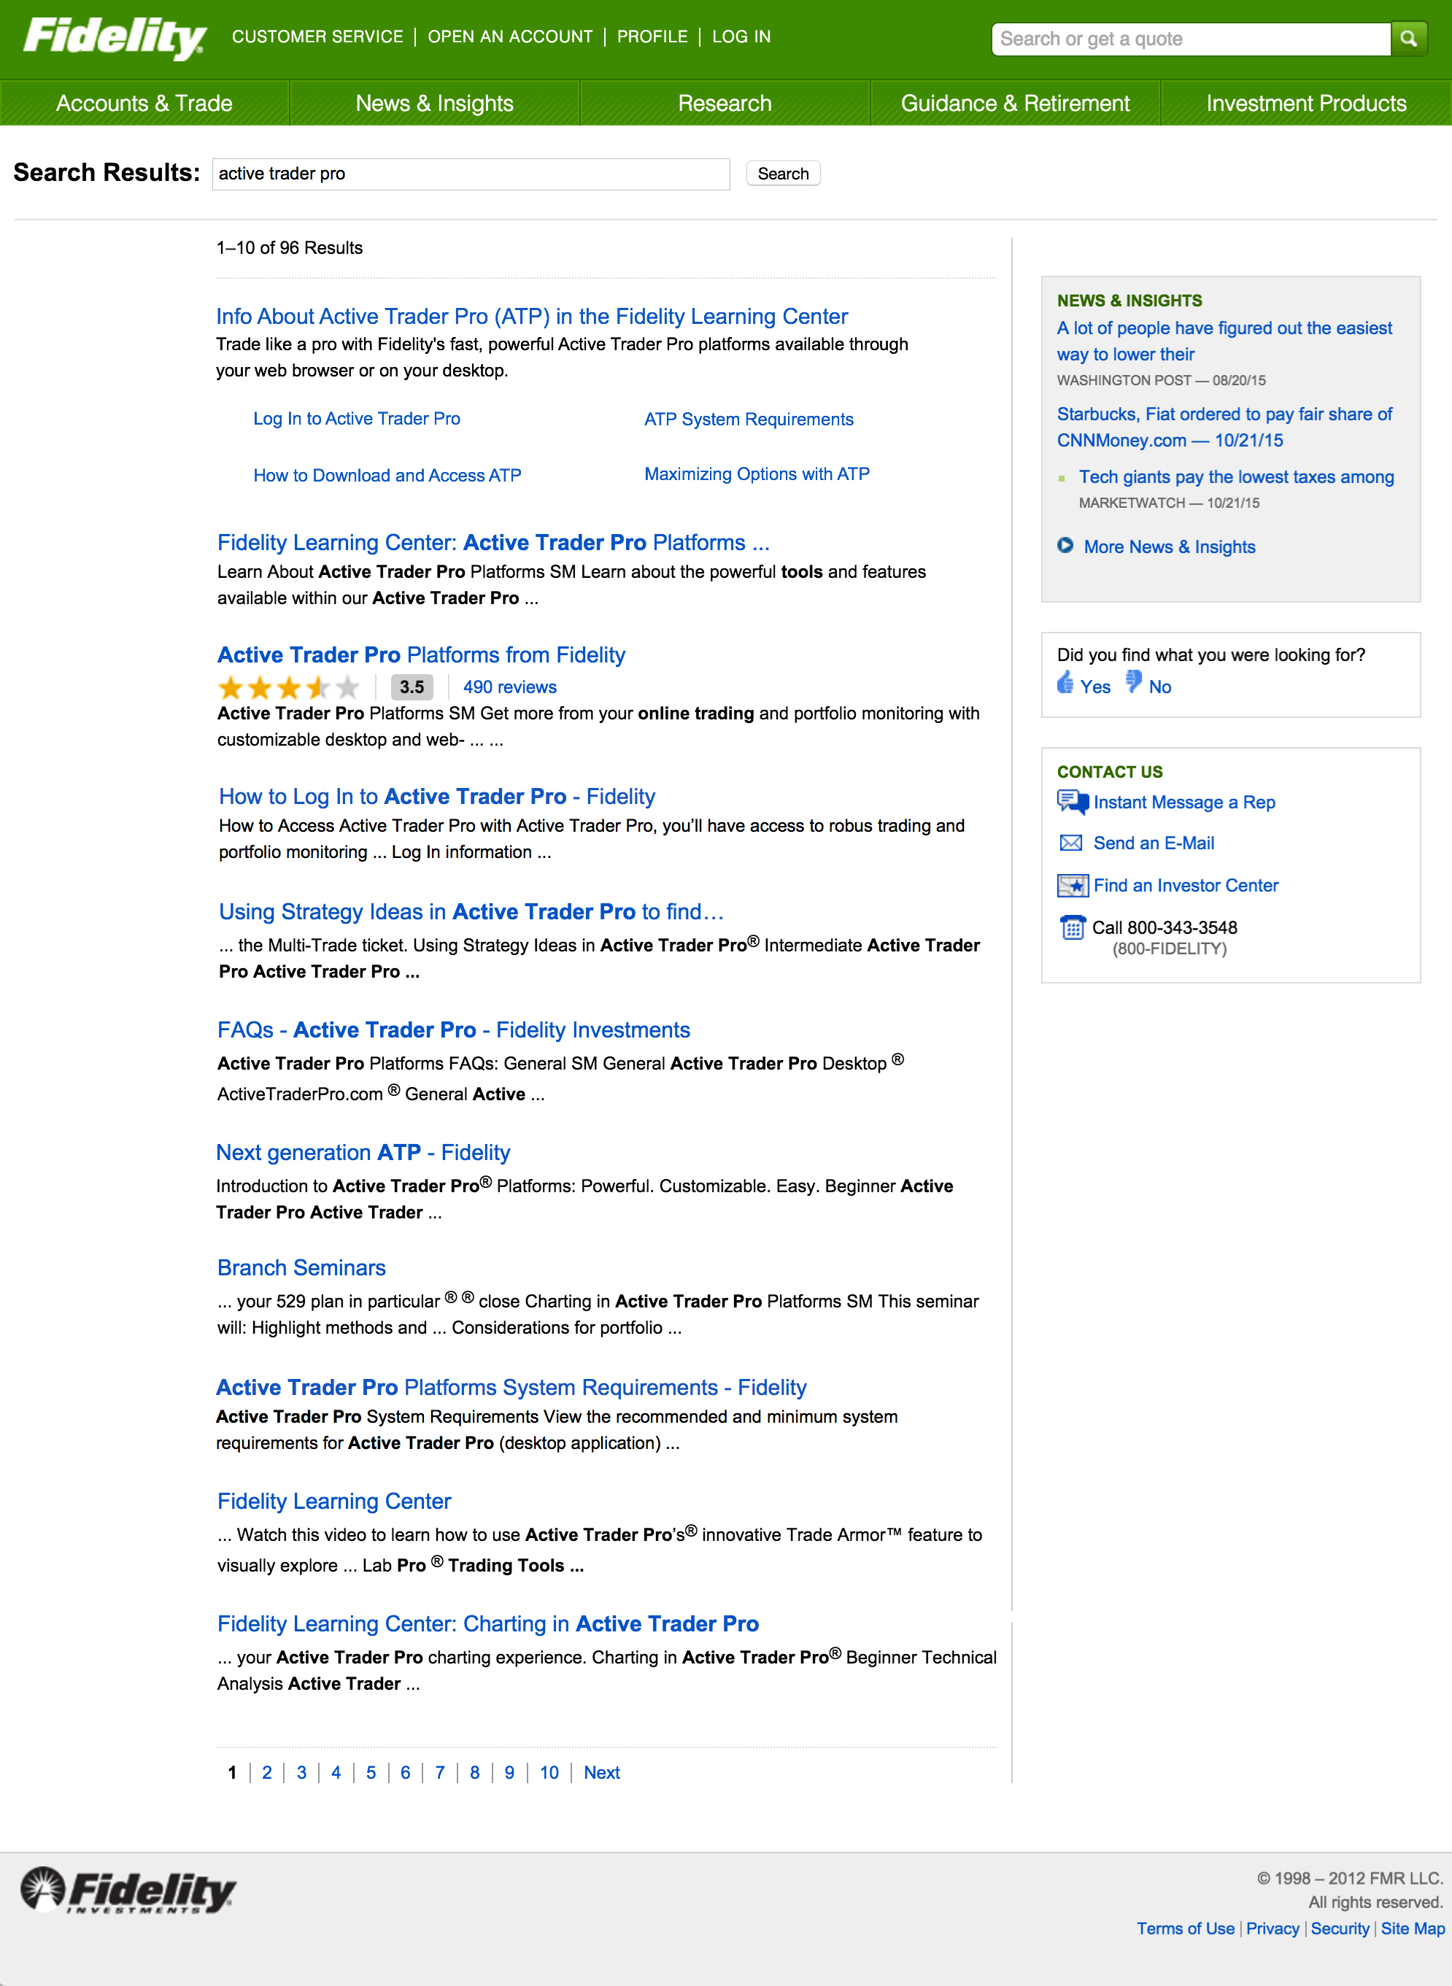The width and height of the screenshot is (1452, 1986).
Task: Go to results page 5
Action: click(x=371, y=1772)
